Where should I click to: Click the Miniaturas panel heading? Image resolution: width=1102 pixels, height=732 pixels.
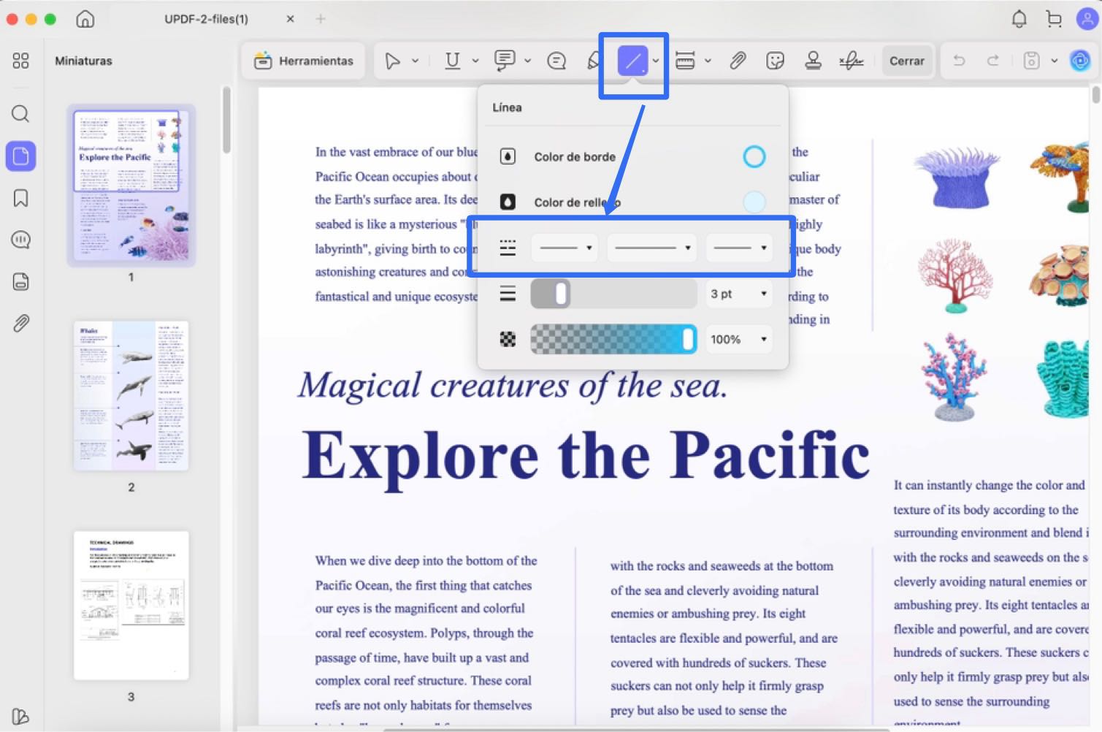click(x=83, y=61)
